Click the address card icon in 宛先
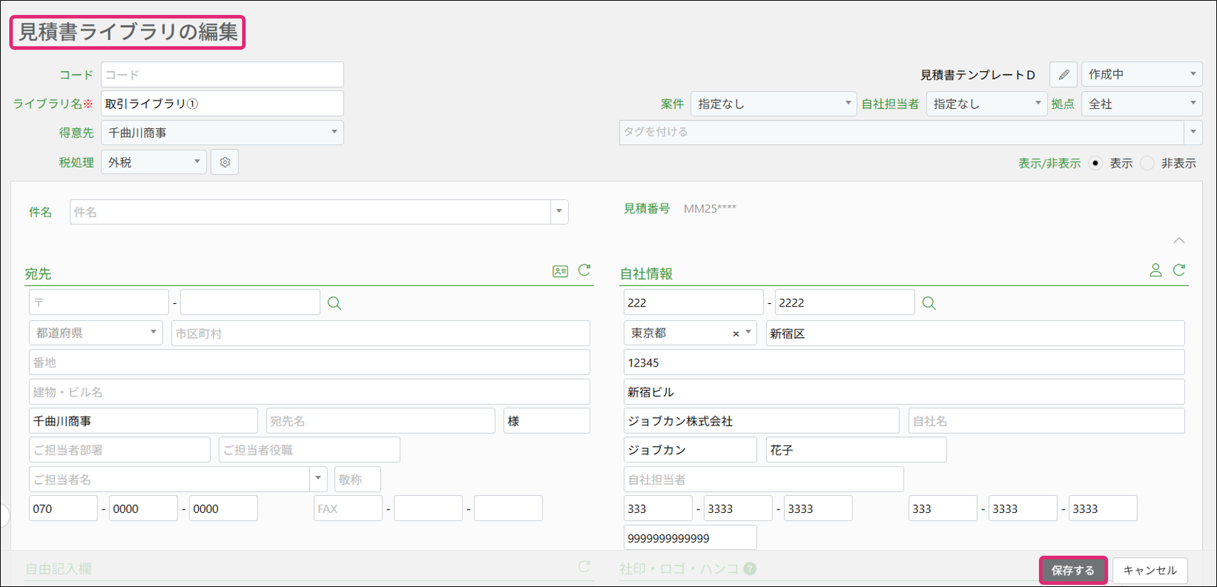1217x587 pixels. [x=560, y=271]
